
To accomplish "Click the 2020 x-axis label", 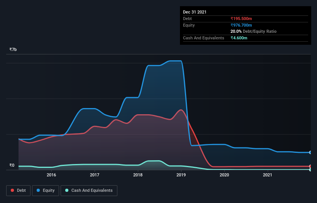I will pos(224,175).
